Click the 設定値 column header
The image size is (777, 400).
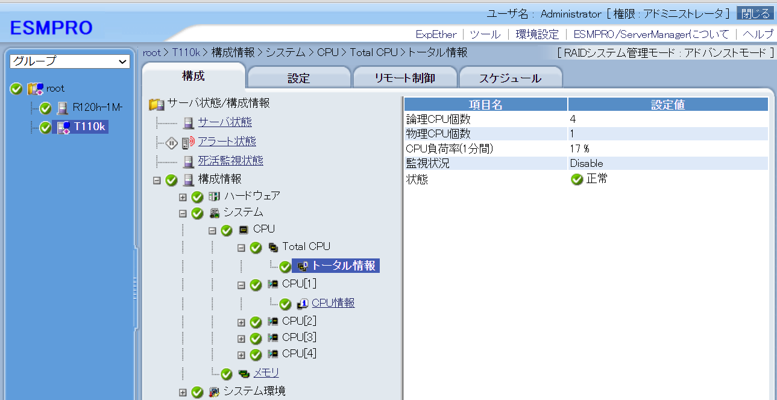pos(668,104)
